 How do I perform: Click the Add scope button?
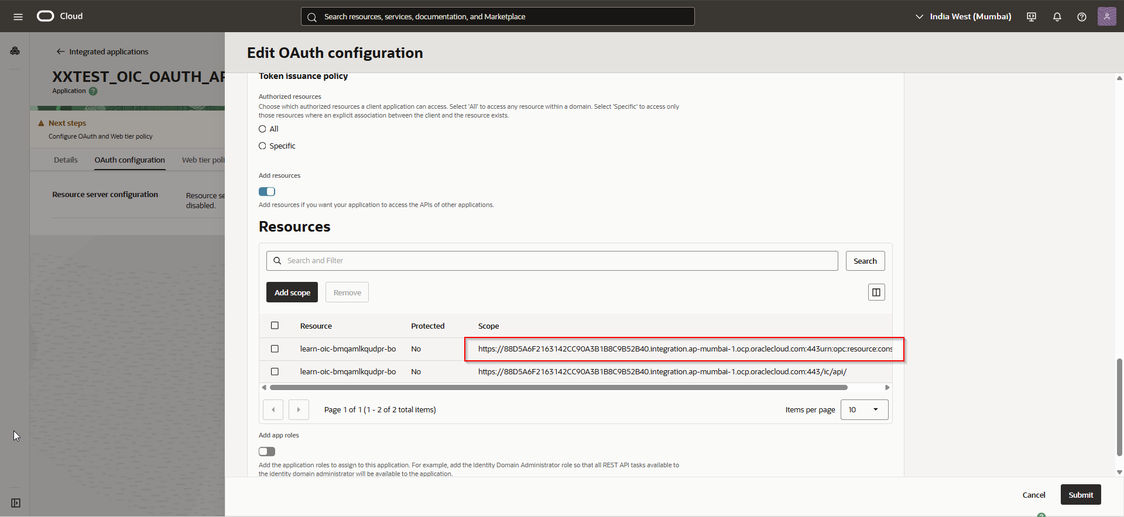click(x=292, y=292)
